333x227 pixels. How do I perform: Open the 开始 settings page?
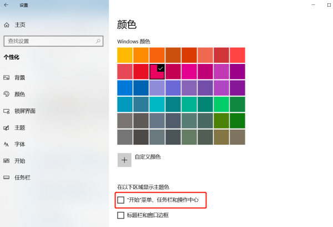(19, 161)
